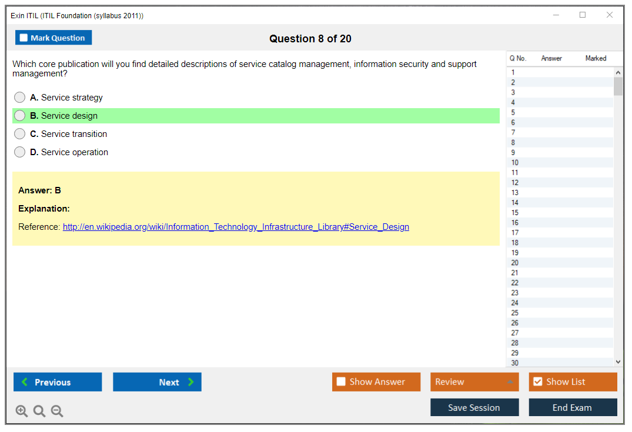Jump to question 15 in the list
Image resolution: width=632 pixels, height=432 pixels.
515,213
